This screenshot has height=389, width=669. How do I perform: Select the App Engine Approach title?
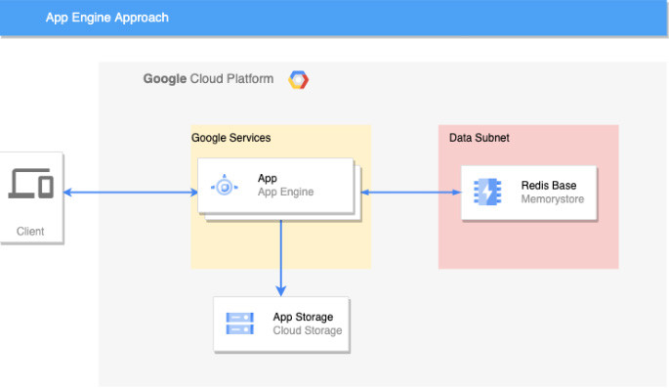click(x=107, y=18)
